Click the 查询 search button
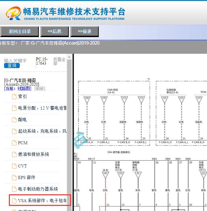 [12, 66]
